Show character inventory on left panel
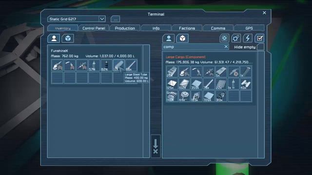This screenshot has width=312, height=175. [x=54, y=38]
